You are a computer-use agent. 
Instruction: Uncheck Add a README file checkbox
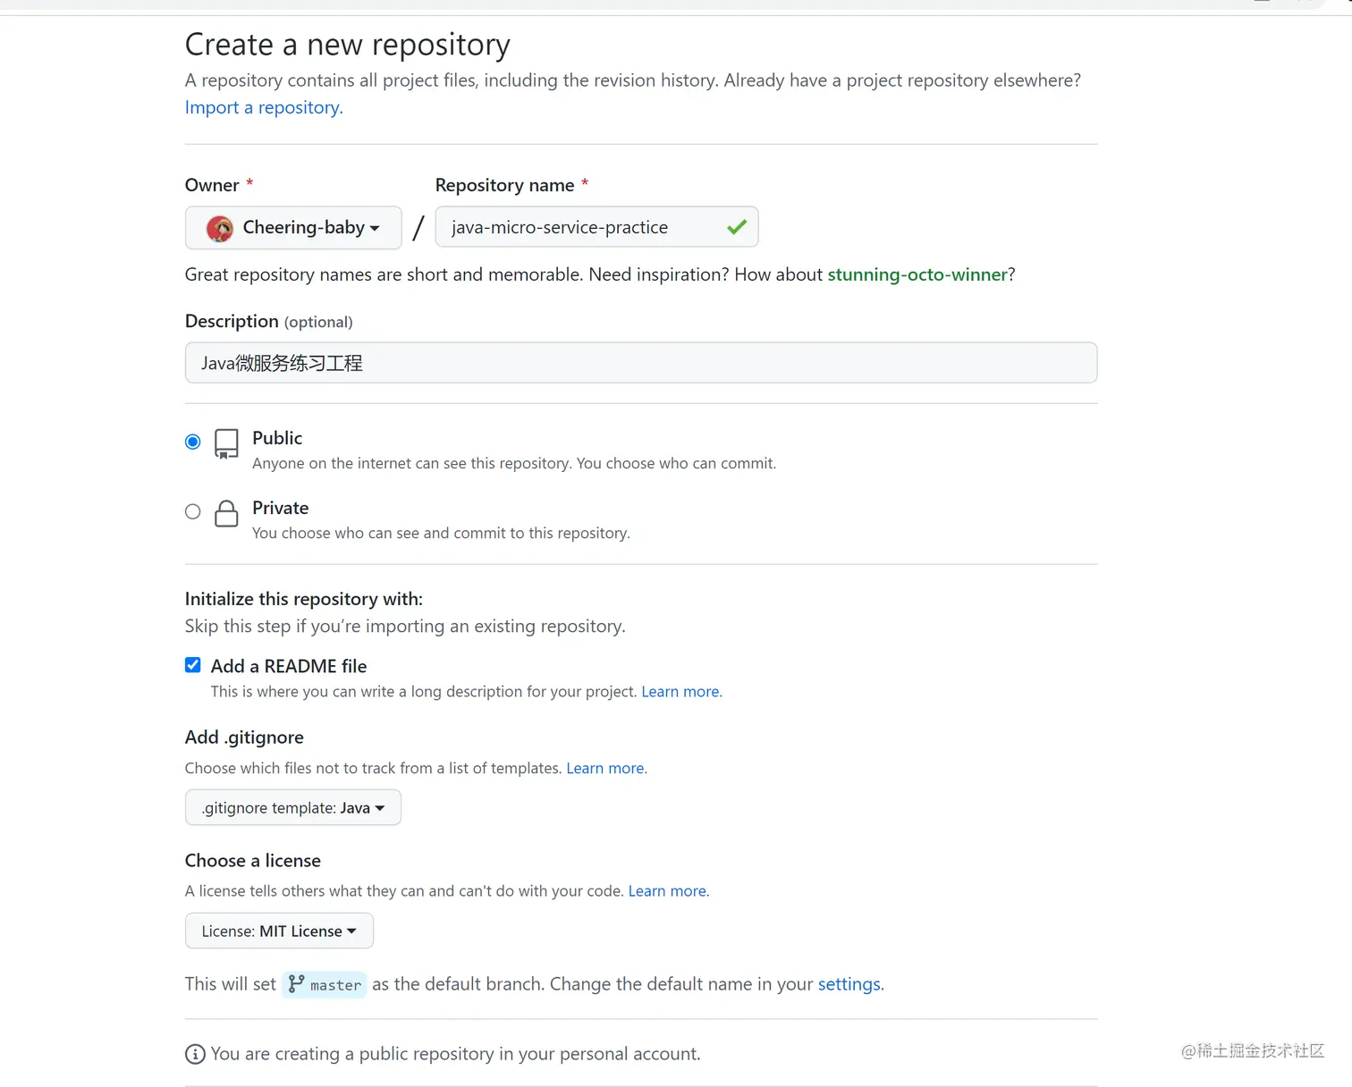pos(193,665)
